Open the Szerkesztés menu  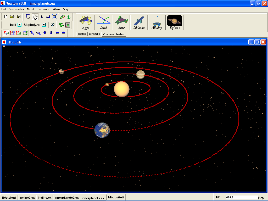pos(16,9)
